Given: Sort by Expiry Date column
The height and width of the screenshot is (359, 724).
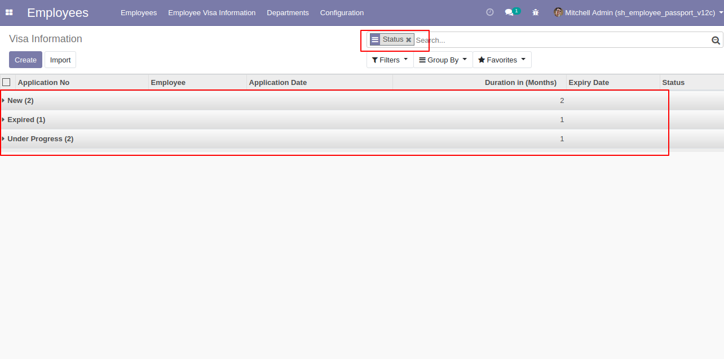Looking at the screenshot, I should [x=613, y=82].
